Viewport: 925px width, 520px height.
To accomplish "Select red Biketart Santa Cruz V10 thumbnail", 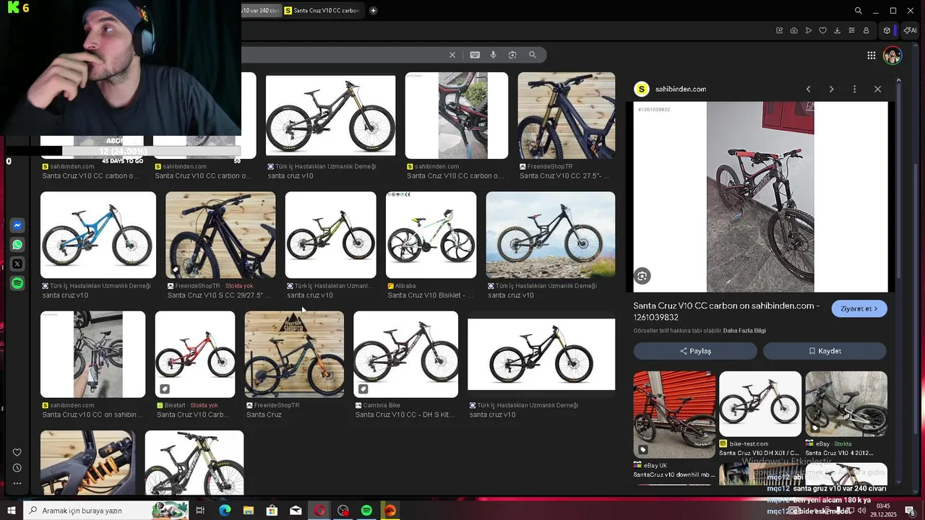I will tap(195, 354).
